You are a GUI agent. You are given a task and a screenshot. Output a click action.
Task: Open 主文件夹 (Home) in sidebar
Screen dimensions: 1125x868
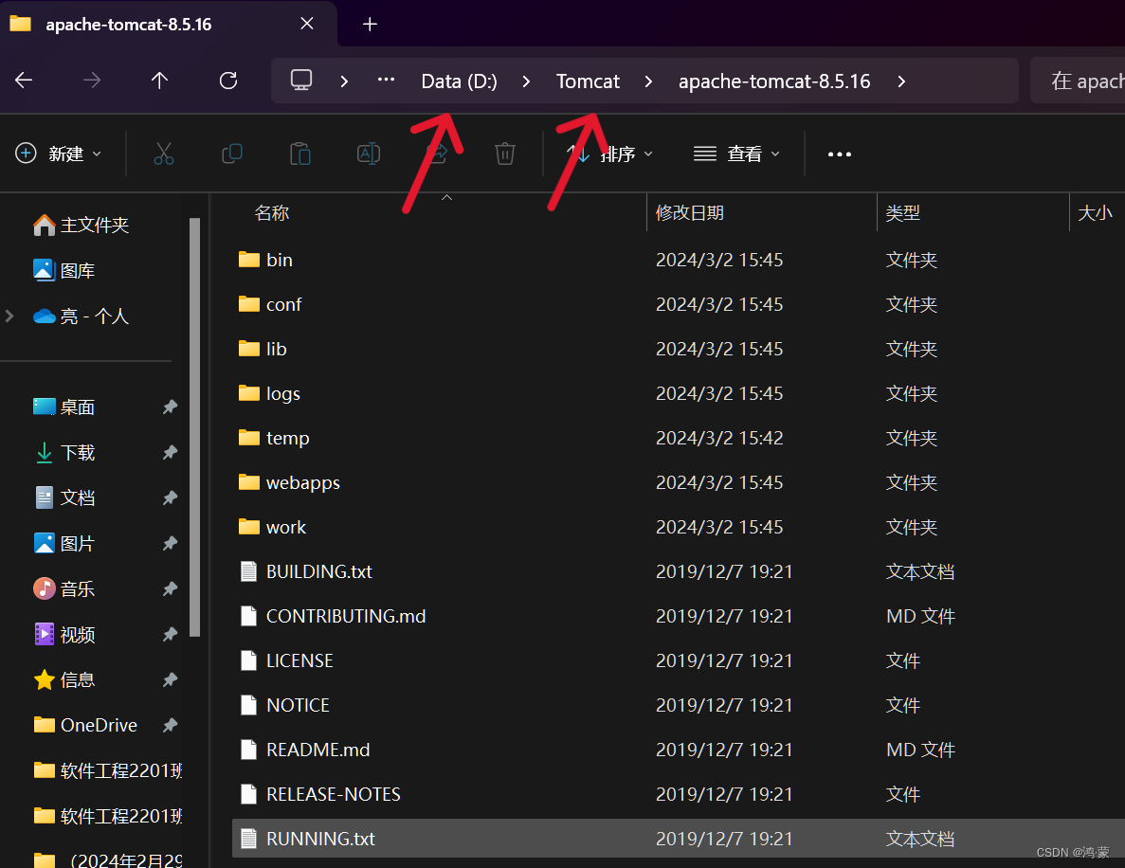(82, 226)
